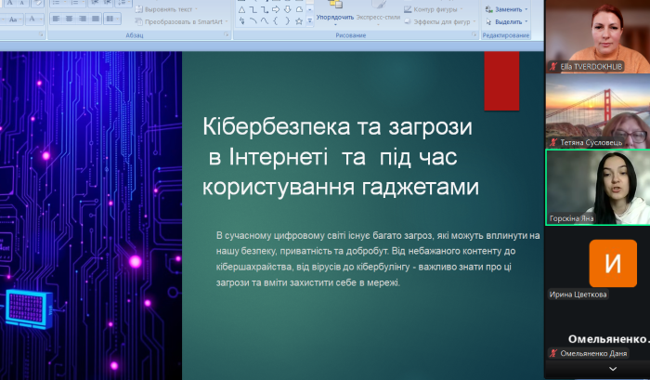Open the Заменить dropdown

coord(507,8)
